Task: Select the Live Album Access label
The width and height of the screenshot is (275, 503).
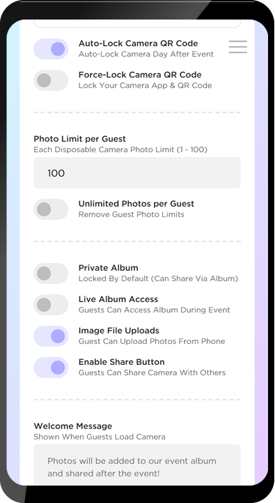Action: tap(118, 299)
